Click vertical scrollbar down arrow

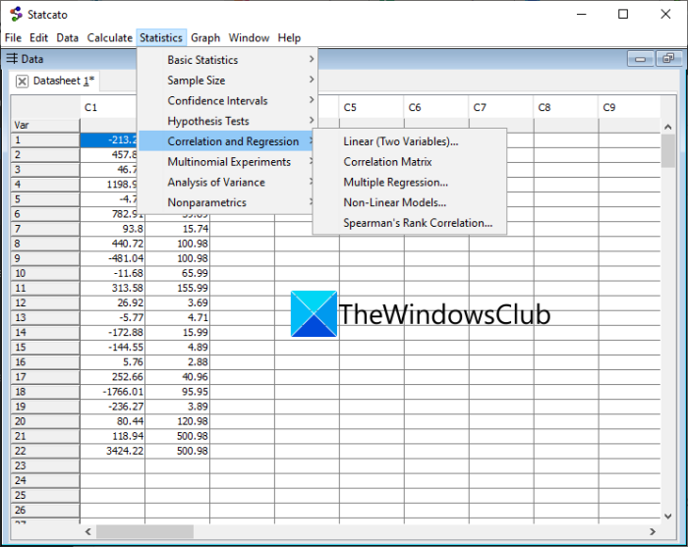point(667,517)
